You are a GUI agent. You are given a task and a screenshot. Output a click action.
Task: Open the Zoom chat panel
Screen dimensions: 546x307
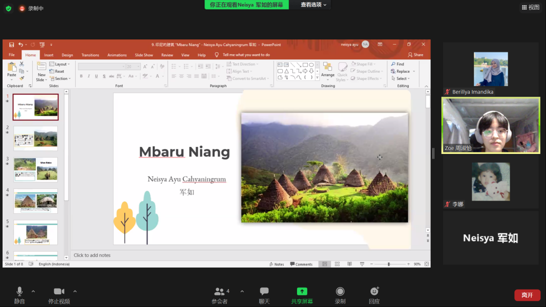(x=264, y=291)
